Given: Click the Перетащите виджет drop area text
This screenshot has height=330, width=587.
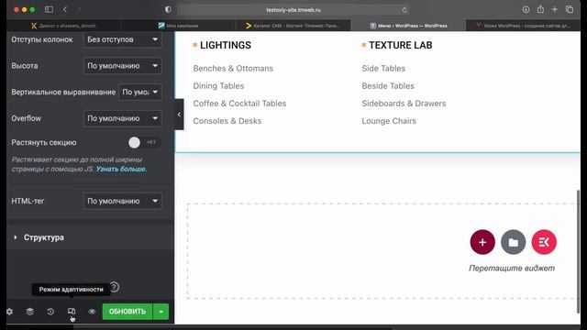Looking at the screenshot, I should 512,269.
